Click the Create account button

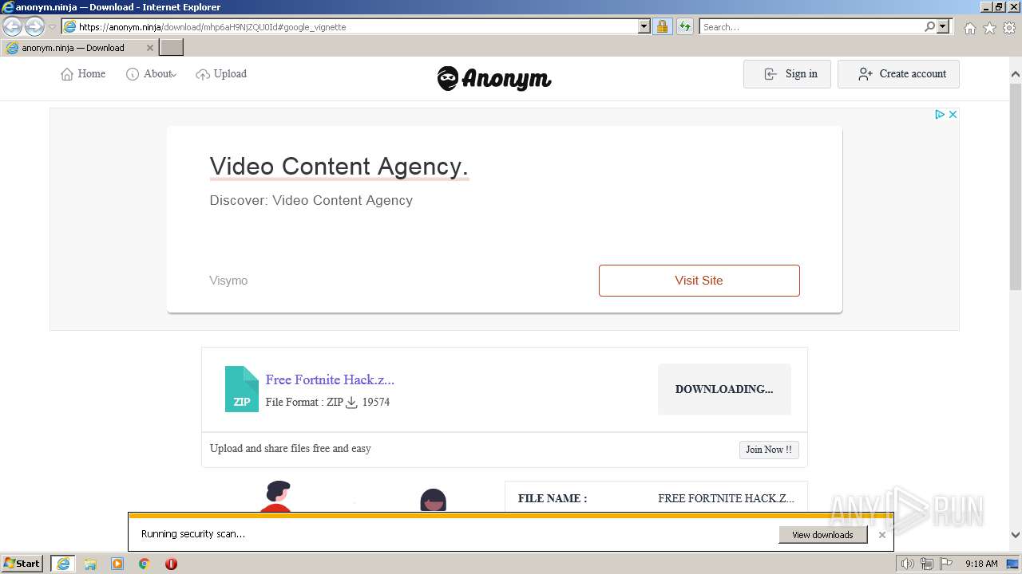[x=898, y=74]
